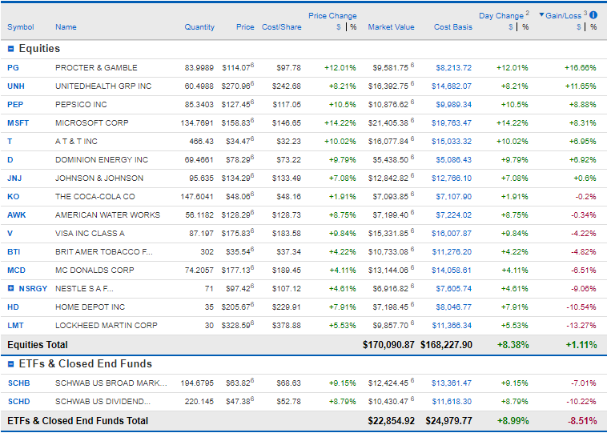Open the PG symbol link
Screen dimensions: 607x433
tap(13, 68)
